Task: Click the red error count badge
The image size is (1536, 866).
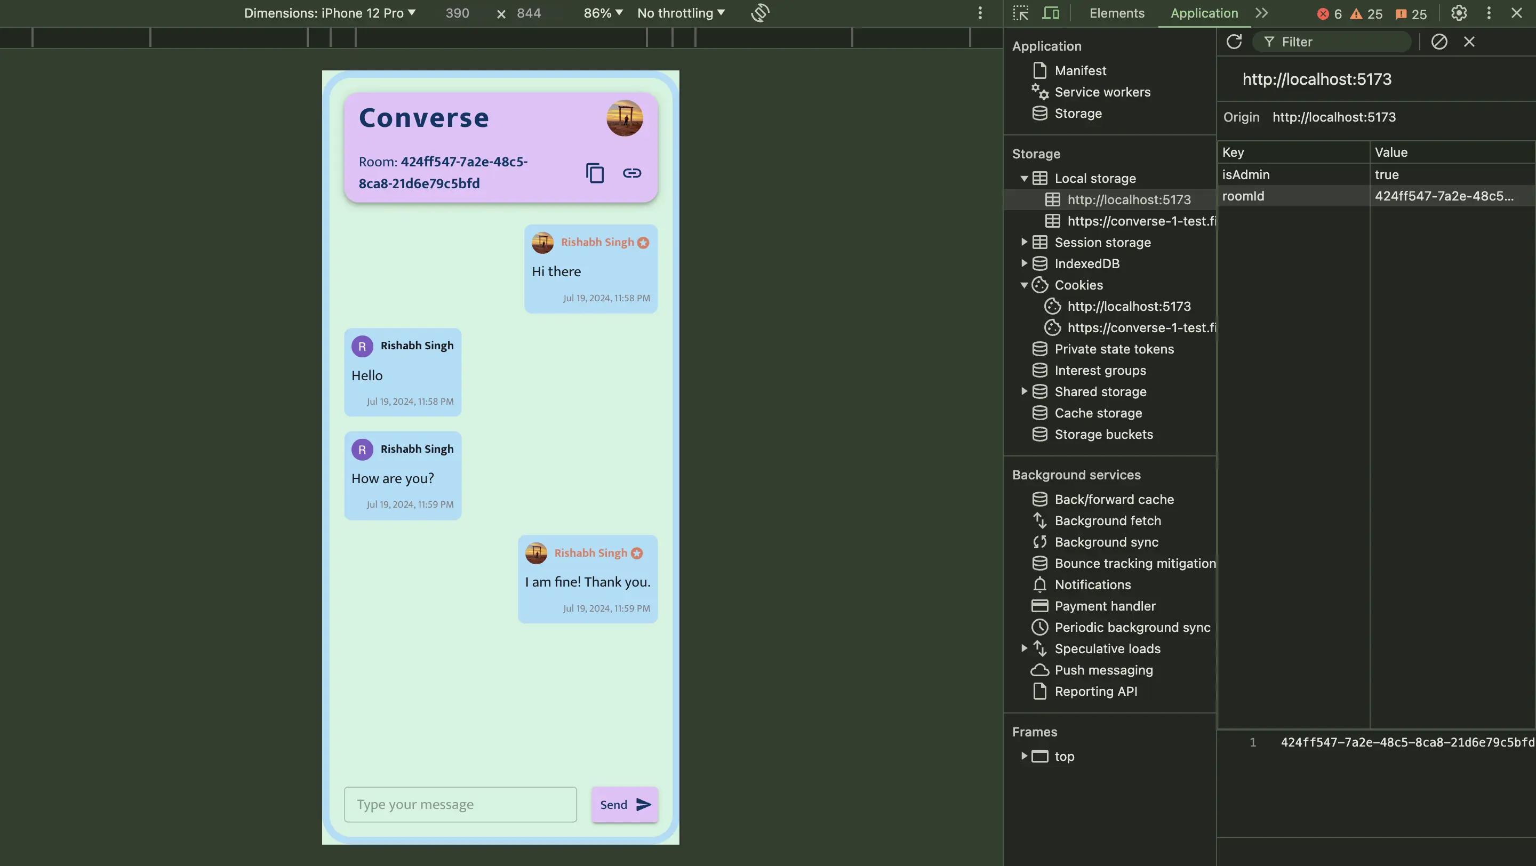Action: (x=1329, y=14)
